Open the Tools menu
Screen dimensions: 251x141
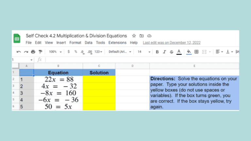pyautogui.click(x=100, y=43)
